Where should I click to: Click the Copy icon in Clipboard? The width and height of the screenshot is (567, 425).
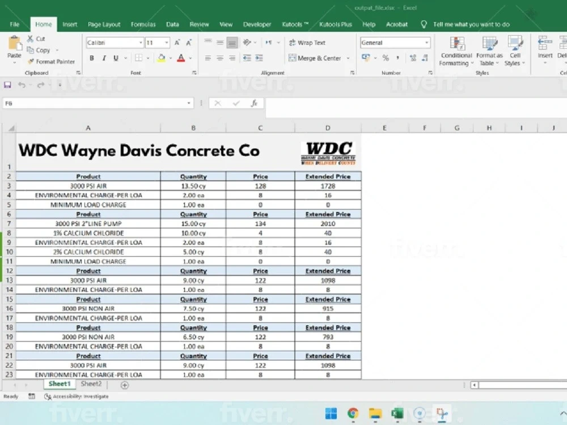tap(31, 50)
